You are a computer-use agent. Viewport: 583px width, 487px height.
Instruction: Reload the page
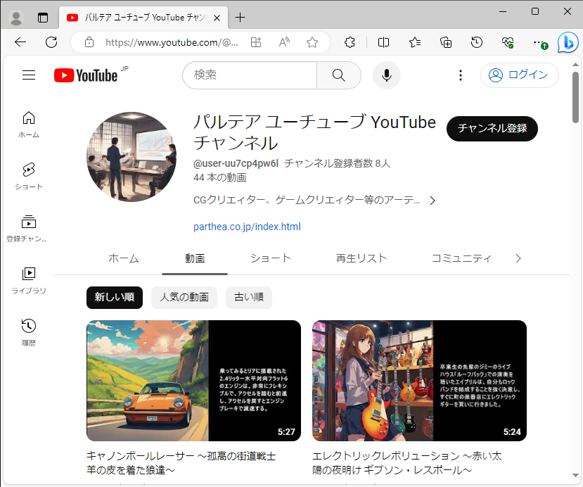pos(51,42)
